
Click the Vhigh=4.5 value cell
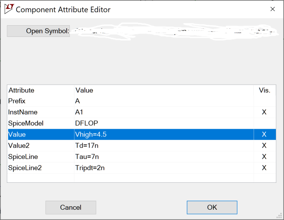coord(164,134)
